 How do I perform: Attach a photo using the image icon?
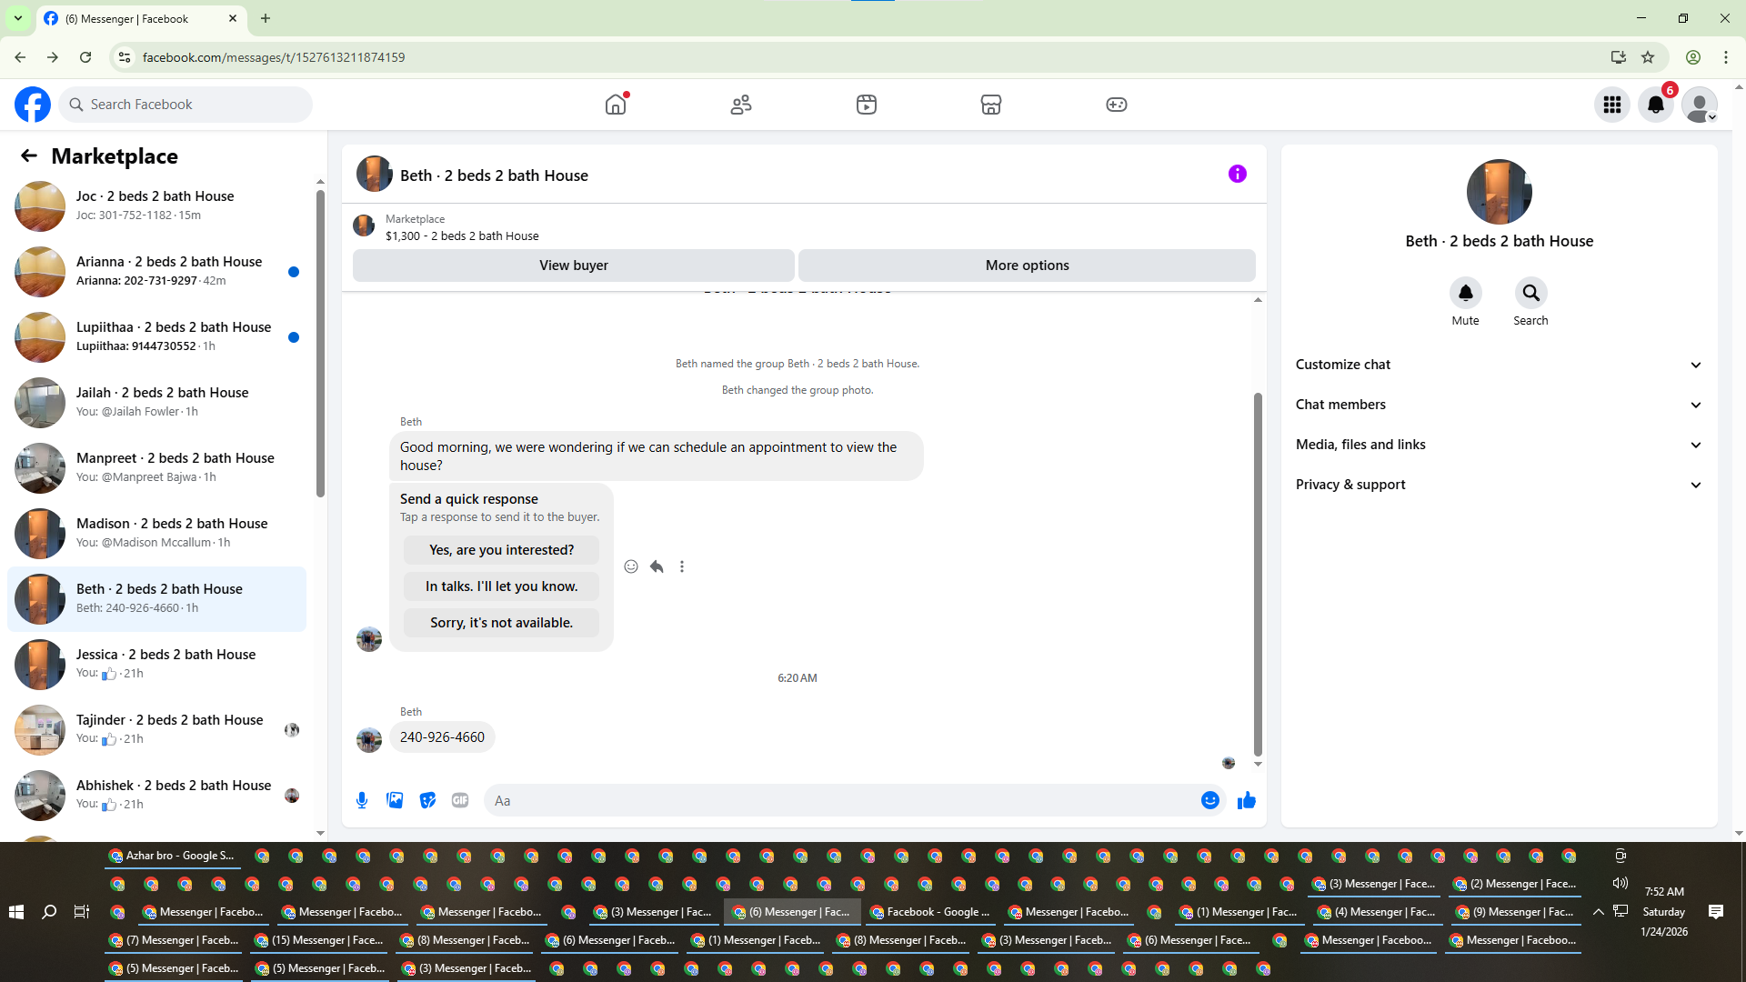pyautogui.click(x=395, y=800)
